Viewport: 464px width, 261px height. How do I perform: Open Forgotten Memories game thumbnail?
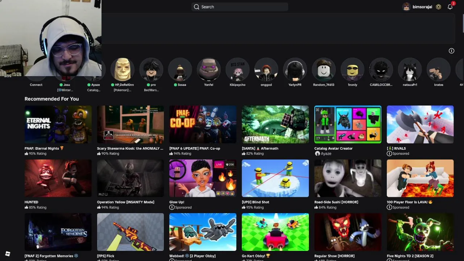(x=58, y=232)
